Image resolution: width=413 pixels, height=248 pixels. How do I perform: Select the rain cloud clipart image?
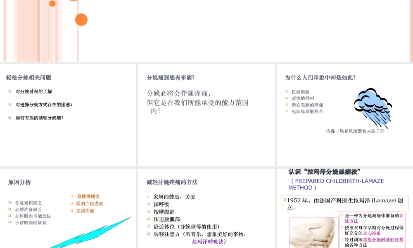[x=372, y=103]
